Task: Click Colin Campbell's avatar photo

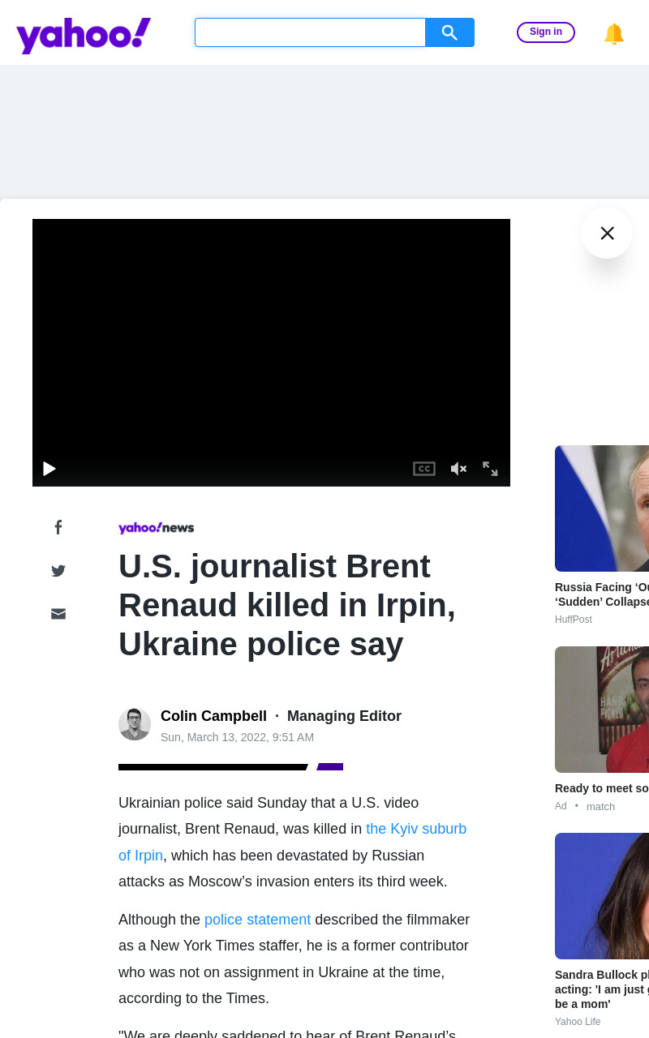Action: pyautogui.click(x=135, y=724)
